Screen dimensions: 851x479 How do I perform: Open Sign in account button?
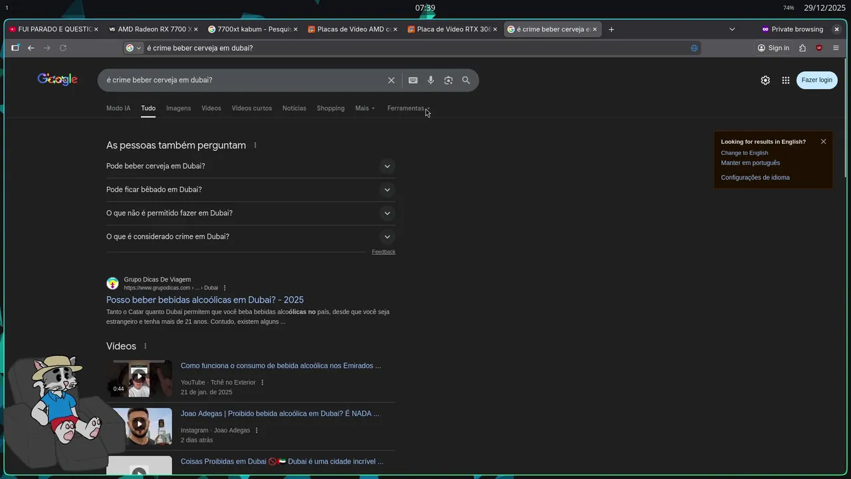coord(773,48)
